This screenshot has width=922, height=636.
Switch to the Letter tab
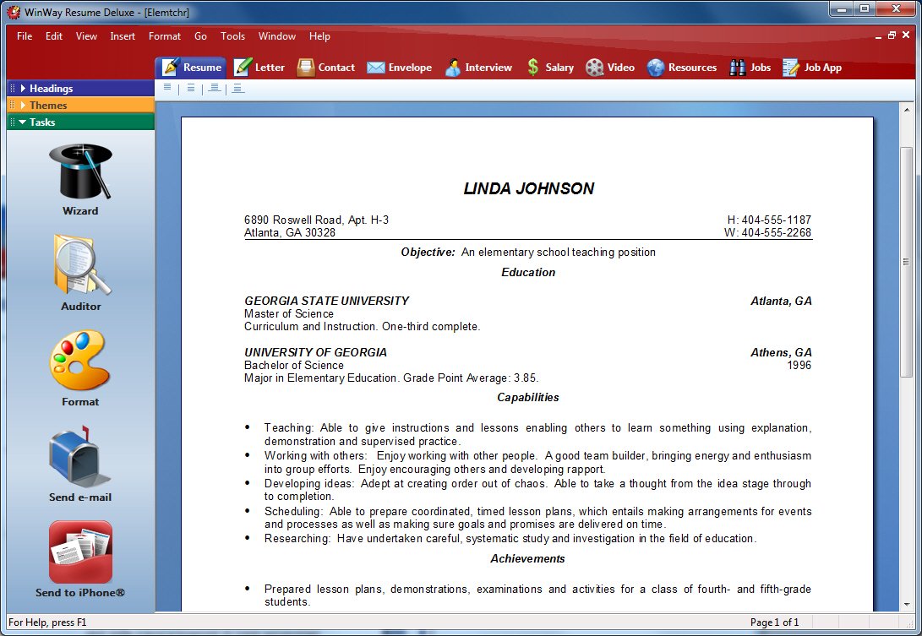tap(259, 68)
